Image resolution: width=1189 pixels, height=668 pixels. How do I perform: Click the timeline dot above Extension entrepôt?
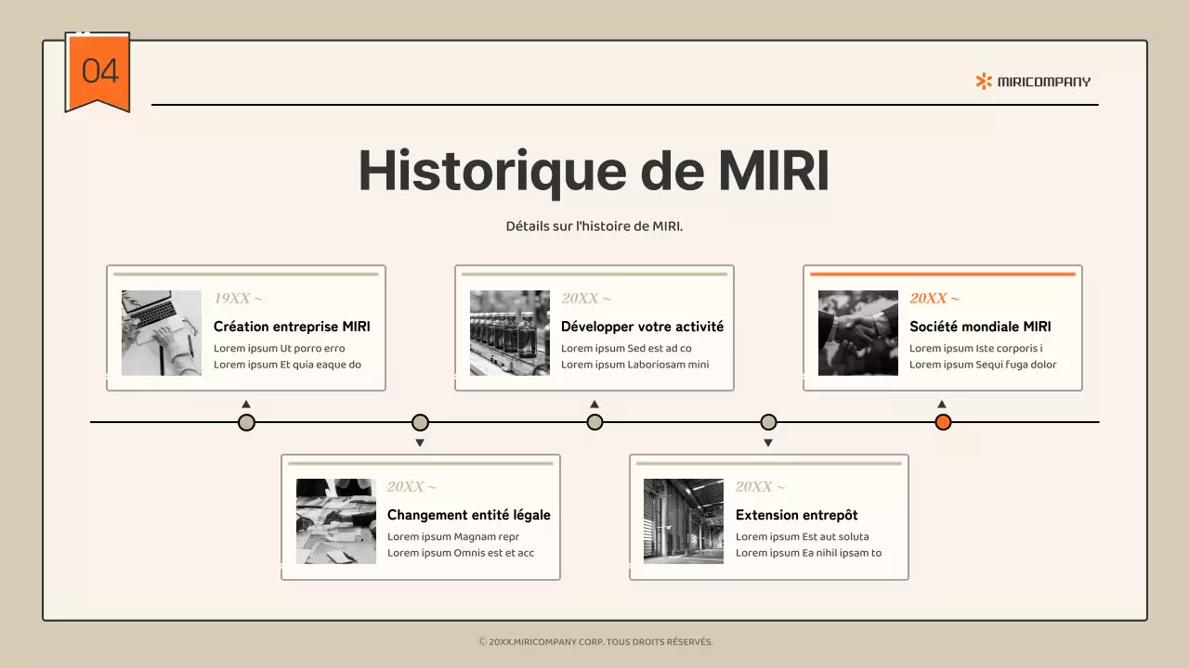tap(768, 422)
